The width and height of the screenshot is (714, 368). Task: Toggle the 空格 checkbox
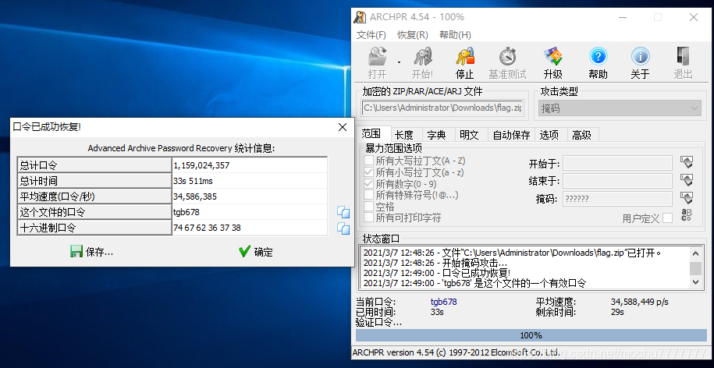(368, 207)
